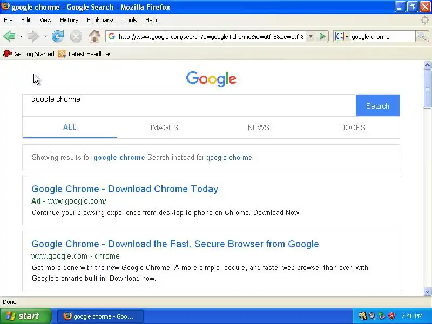
Task: Select the google chorme taskbar button
Action: pyautogui.click(x=100, y=316)
